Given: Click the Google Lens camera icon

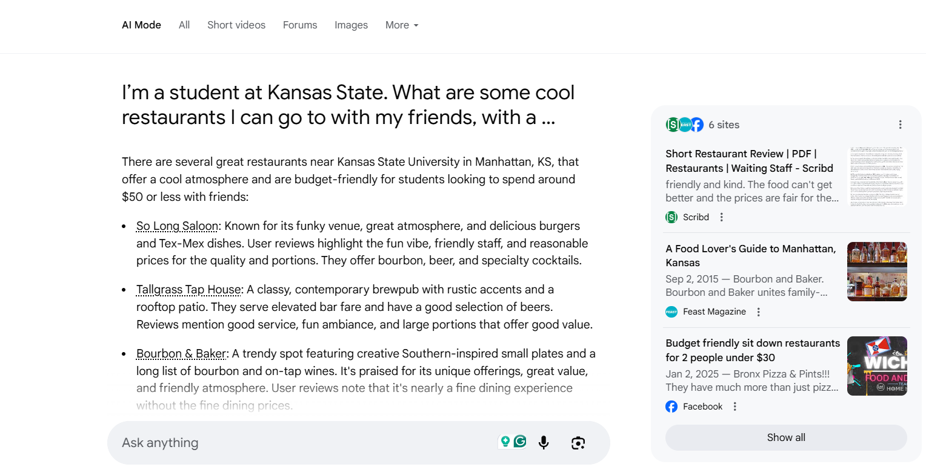Looking at the screenshot, I should click(x=578, y=443).
